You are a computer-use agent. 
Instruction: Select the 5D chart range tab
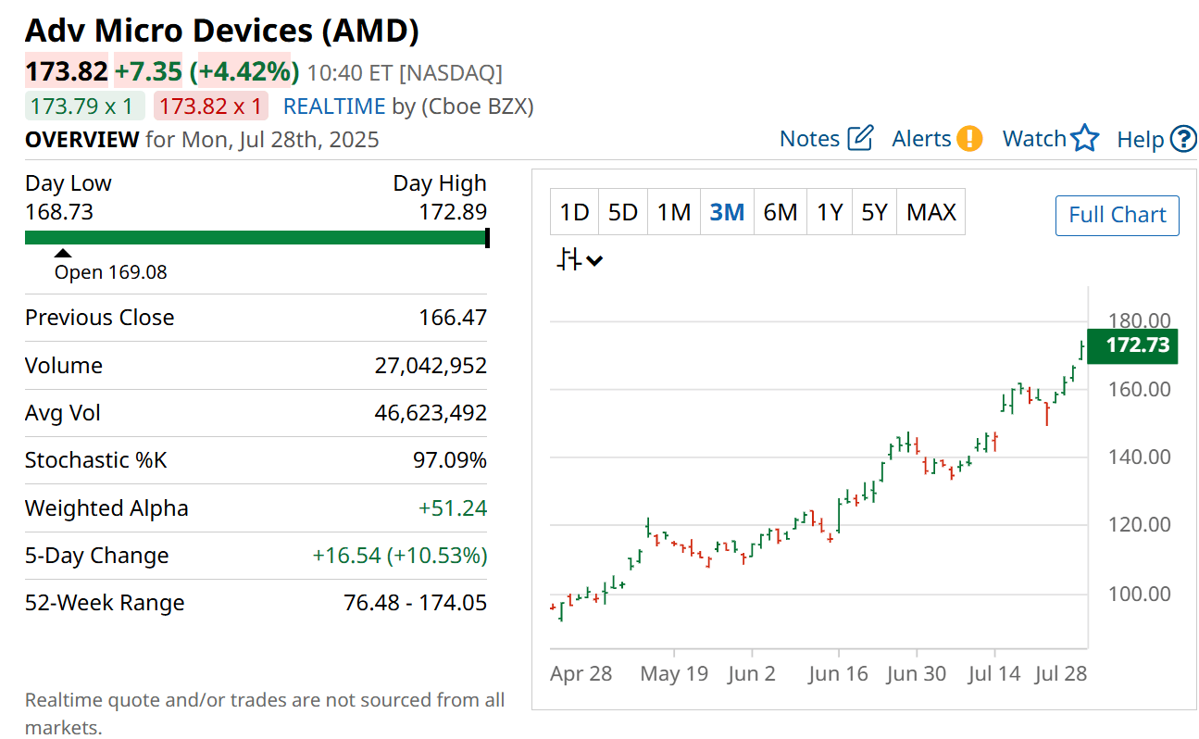623,212
